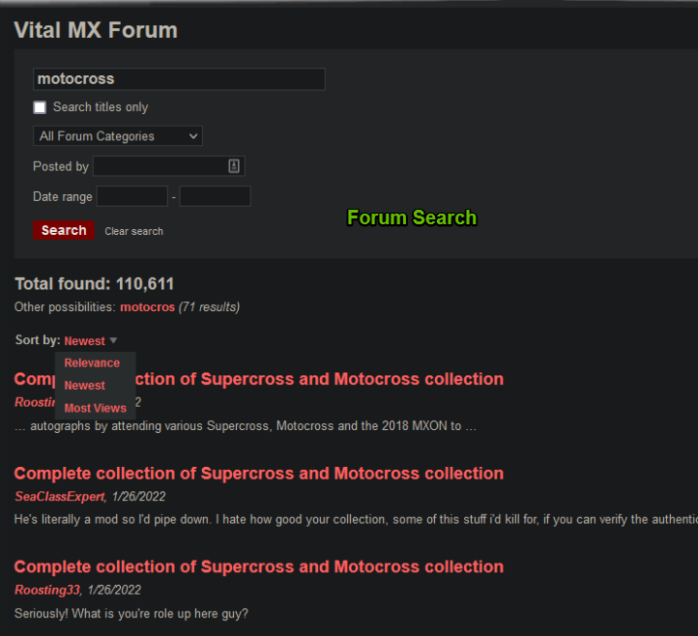
Task: Click the (71 results) text
Action: [209, 307]
